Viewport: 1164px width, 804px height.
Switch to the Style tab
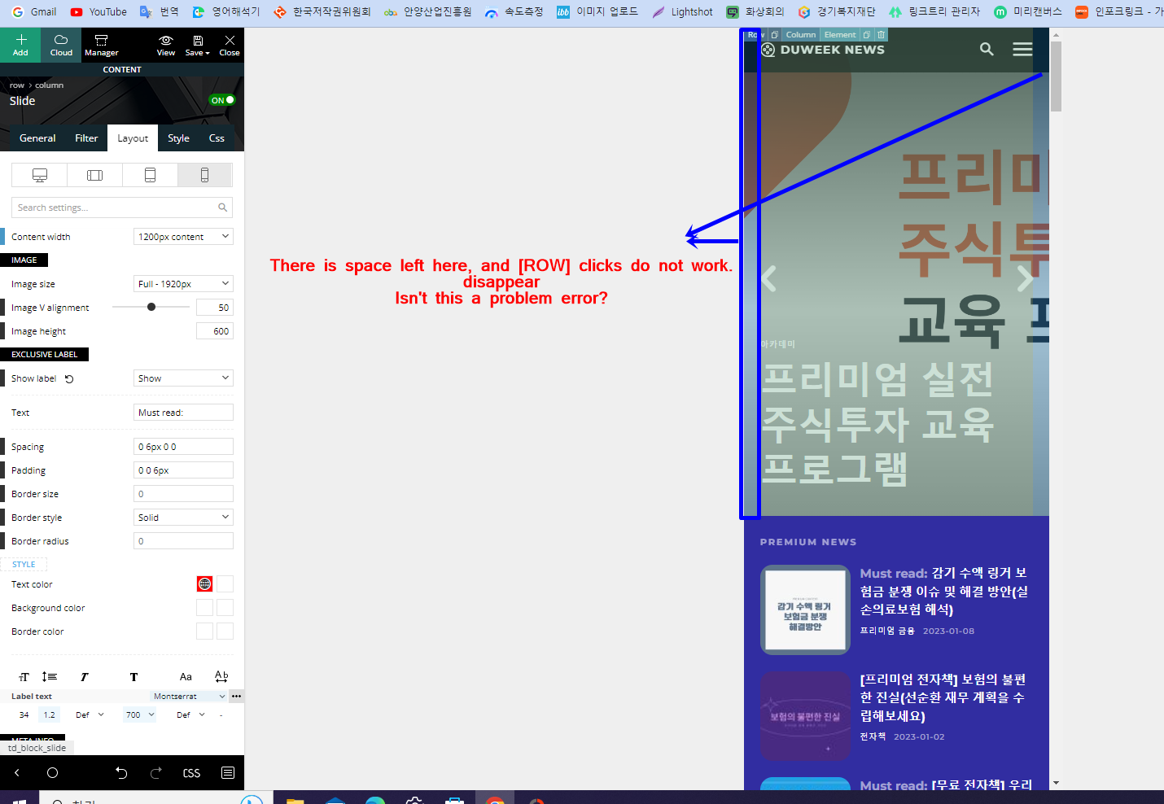(178, 138)
